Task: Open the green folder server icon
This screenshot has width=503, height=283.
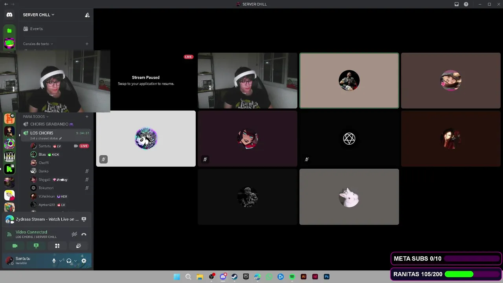Action: coord(9,30)
